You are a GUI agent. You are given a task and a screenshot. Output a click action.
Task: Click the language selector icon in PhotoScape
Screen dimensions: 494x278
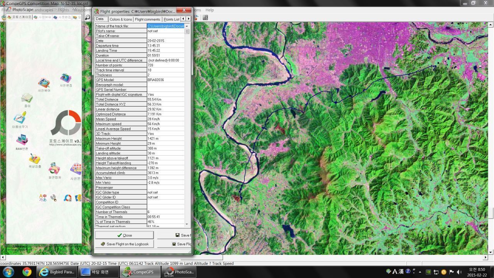43,198
